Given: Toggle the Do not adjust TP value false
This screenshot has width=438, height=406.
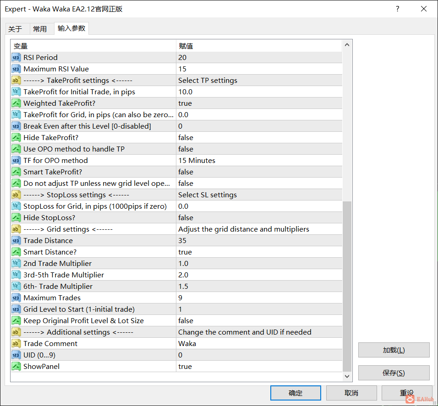Looking at the screenshot, I should [x=259, y=184].
